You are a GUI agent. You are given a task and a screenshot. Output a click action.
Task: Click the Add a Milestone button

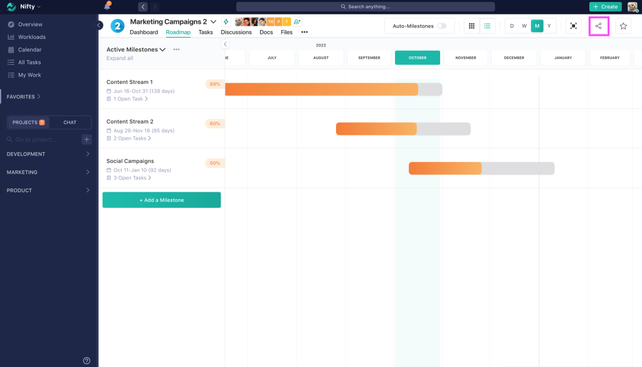[x=161, y=200]
